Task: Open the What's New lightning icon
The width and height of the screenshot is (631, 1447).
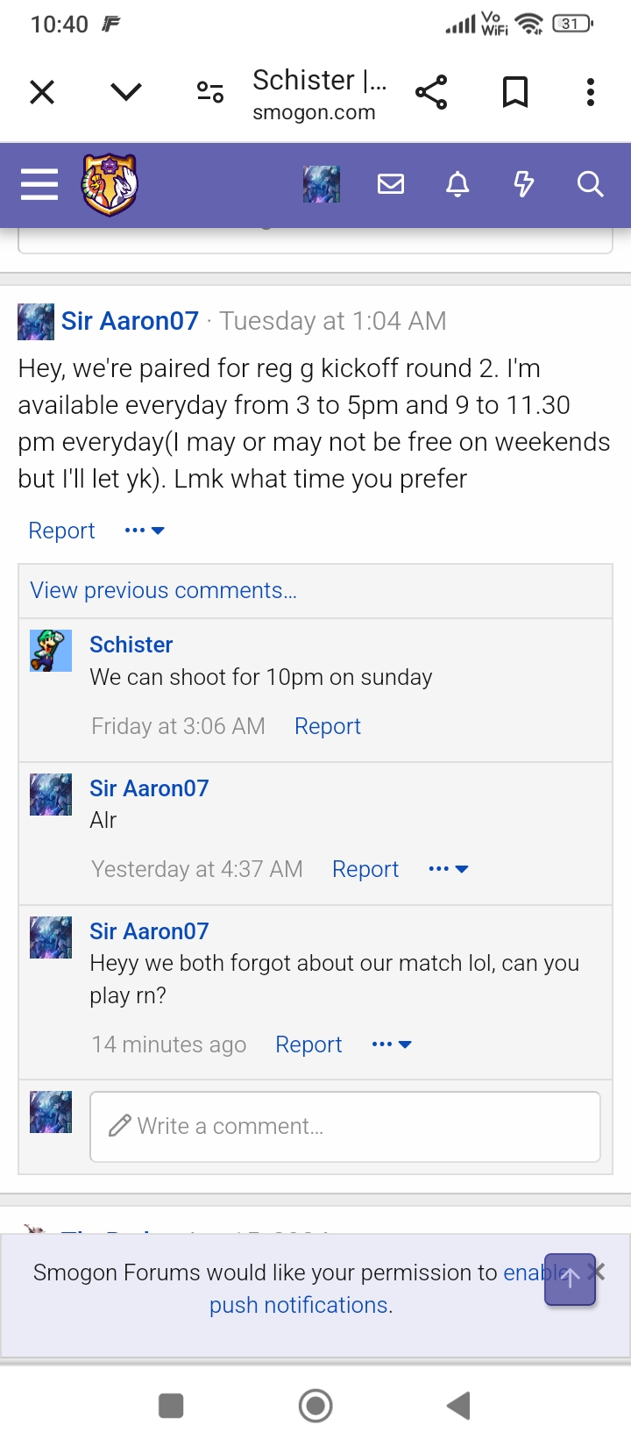Action: (524, 184)
